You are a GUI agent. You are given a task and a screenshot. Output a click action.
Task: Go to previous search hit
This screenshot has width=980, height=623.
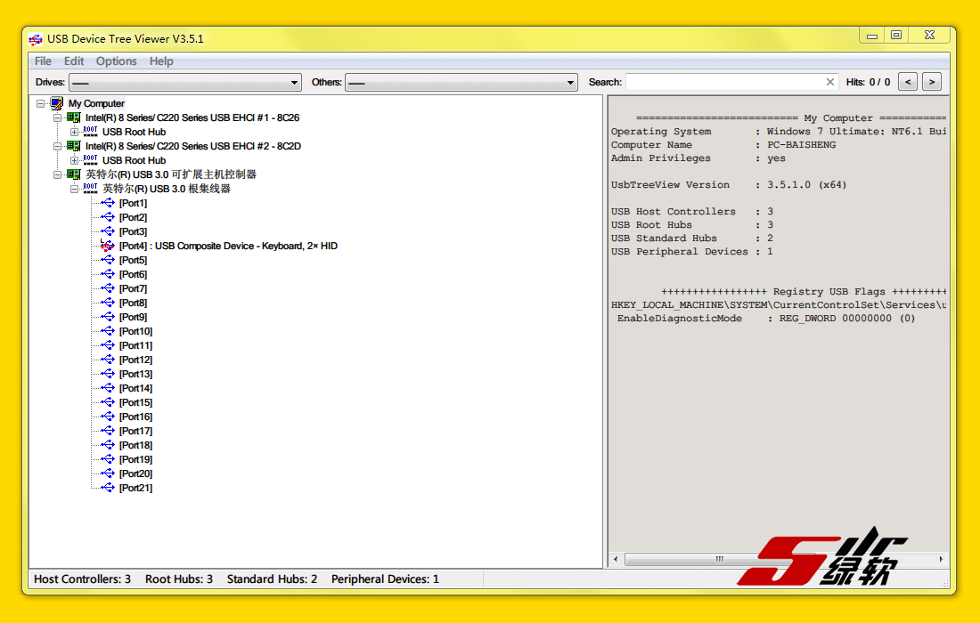point(907,82)
